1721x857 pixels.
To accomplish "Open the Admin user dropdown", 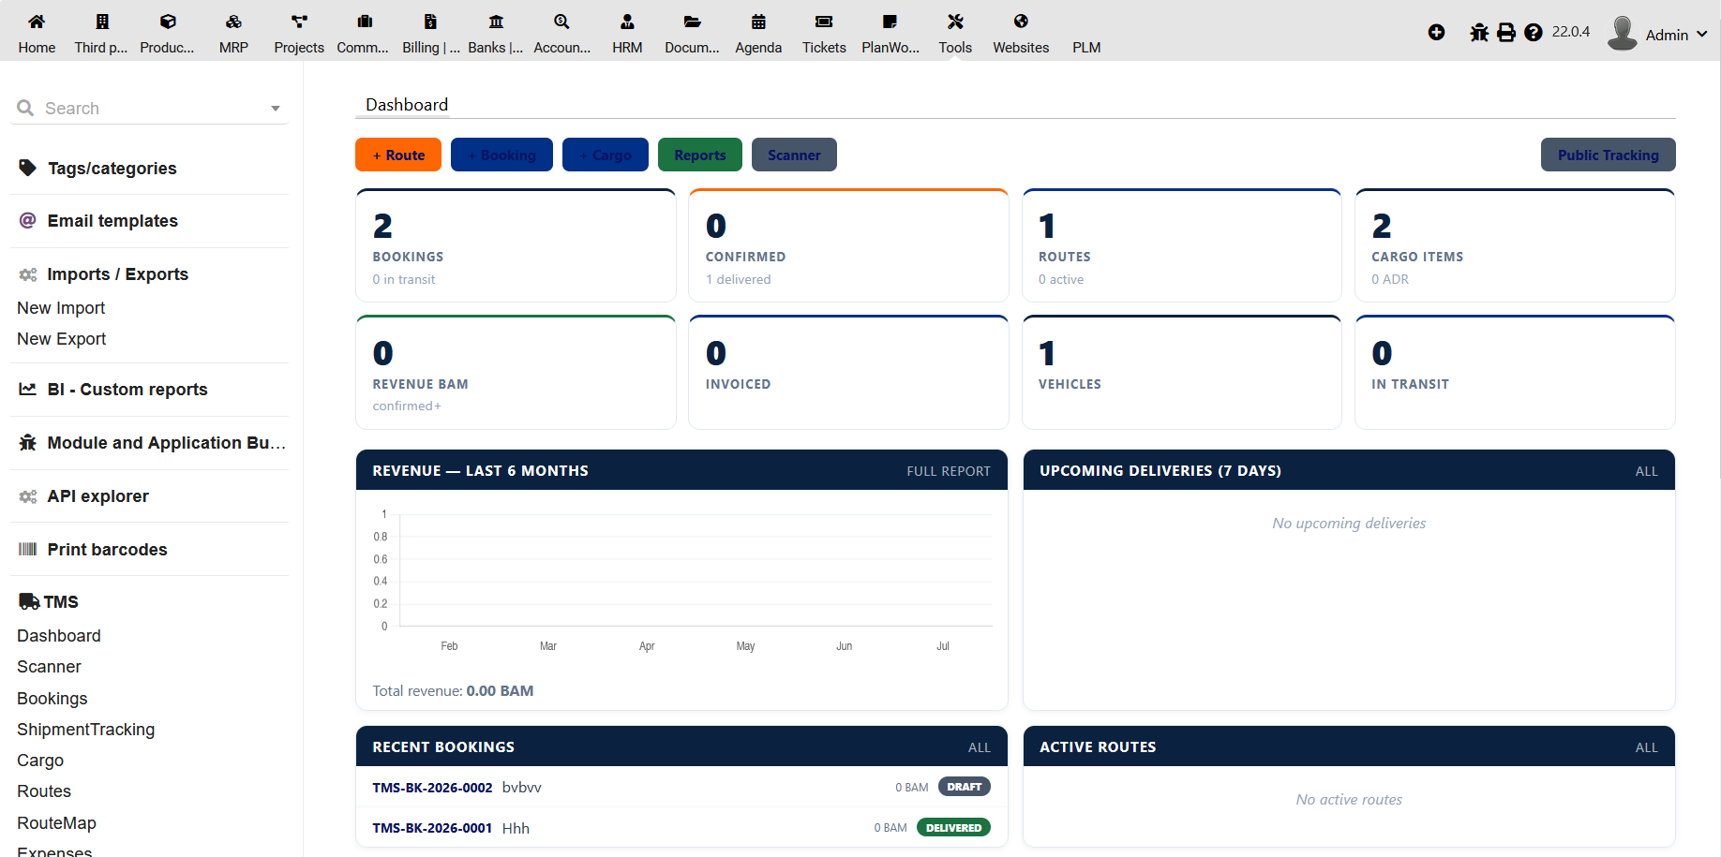I will pyautogui.click(x=1676, y=35).
